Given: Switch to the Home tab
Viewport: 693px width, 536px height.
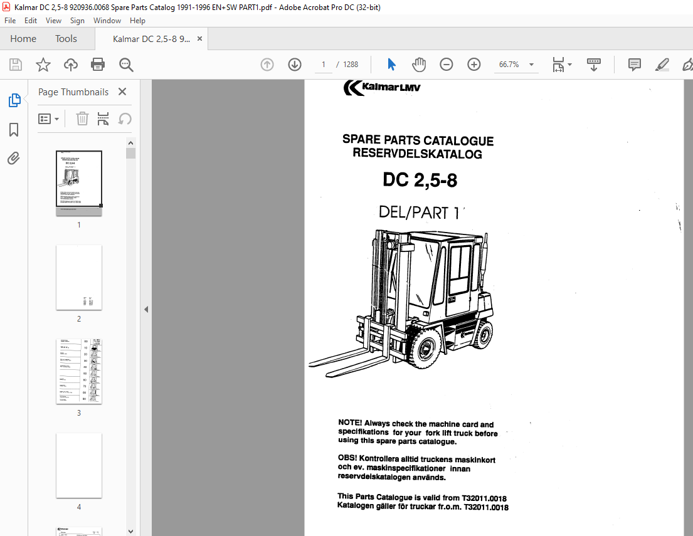Looking at the screenshot, I should tap(23, 39).
